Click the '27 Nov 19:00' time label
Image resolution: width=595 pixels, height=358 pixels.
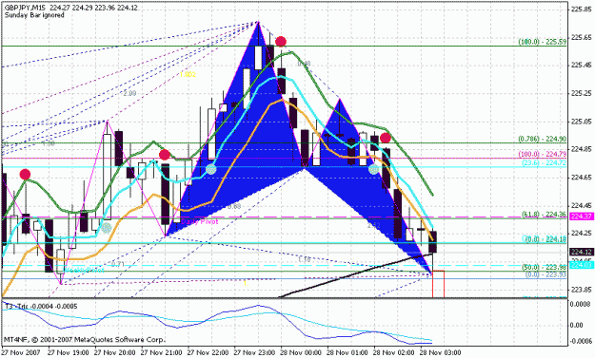pyautogui.click(x=69, y=352)
